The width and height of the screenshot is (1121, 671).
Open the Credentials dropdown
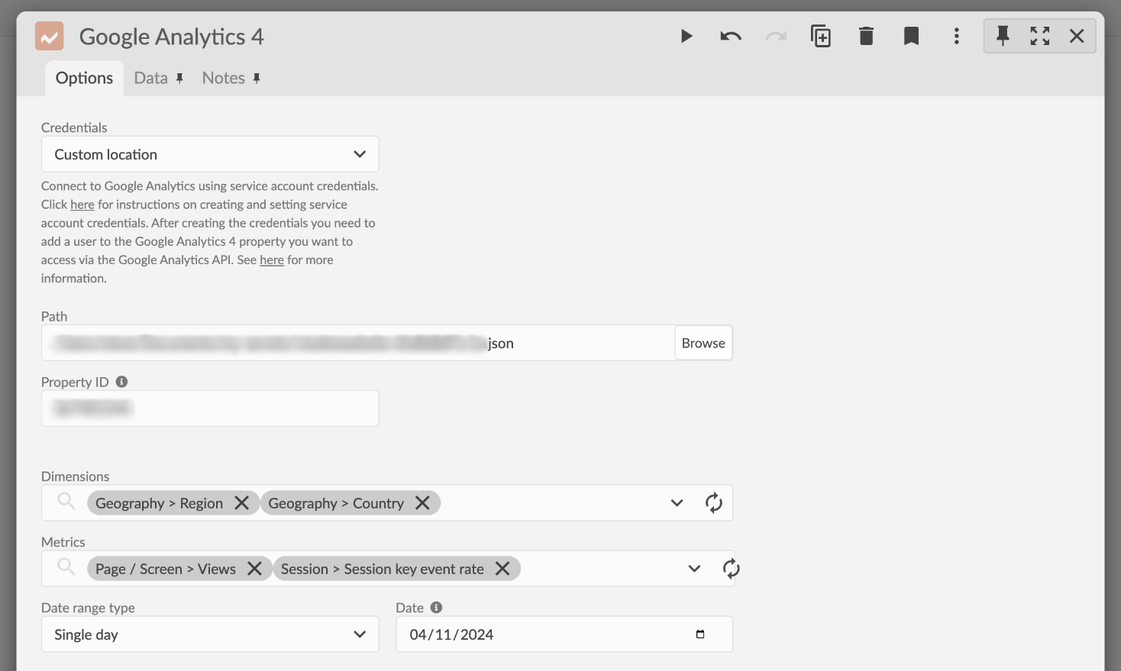pos(210,154)
